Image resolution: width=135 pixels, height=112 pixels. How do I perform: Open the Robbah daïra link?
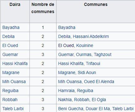[x=10, y=100]
